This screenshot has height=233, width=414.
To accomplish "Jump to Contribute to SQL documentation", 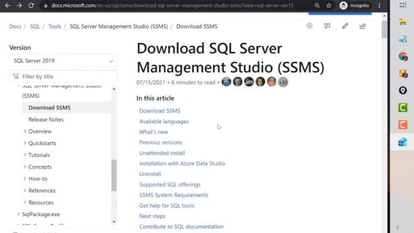I will [x=181, y=227].
